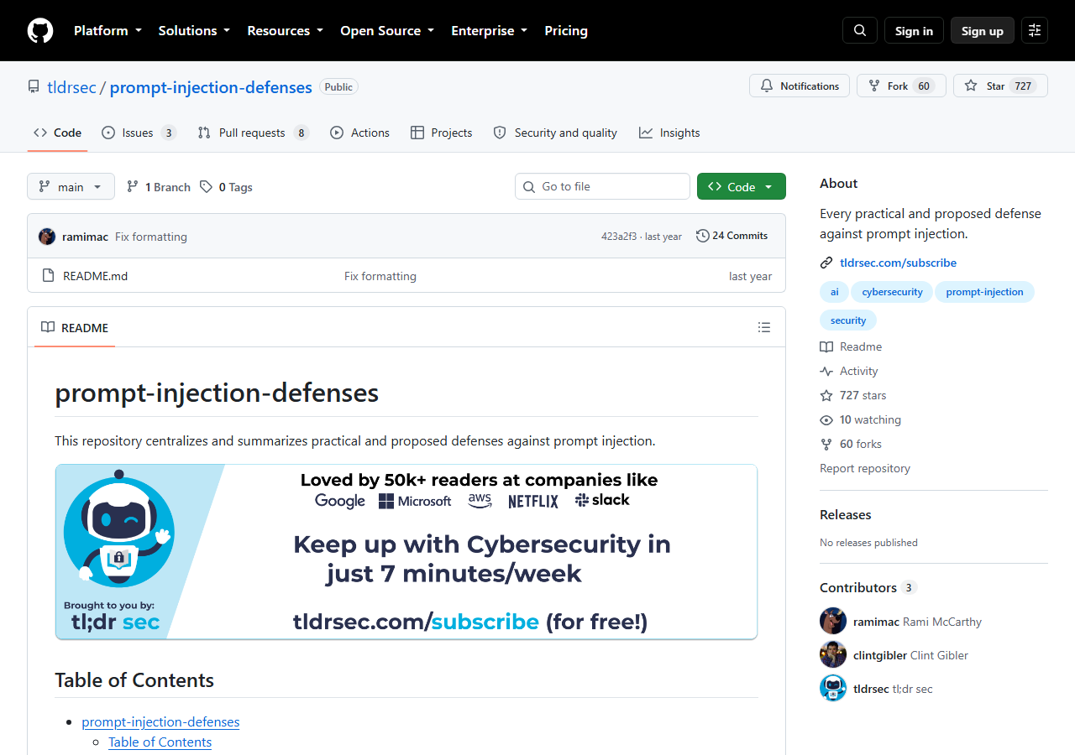Open the 24 Commits history link
This screenshot has width=1075, height=755.
pyautogui.click(x=732, y=236)
